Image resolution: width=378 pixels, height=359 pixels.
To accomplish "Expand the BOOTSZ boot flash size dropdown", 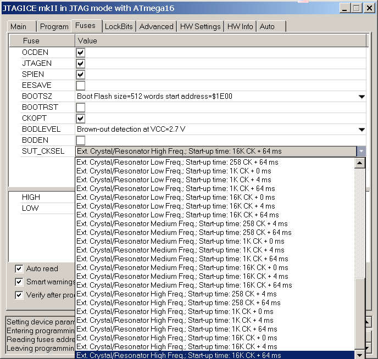I will 361,97.
